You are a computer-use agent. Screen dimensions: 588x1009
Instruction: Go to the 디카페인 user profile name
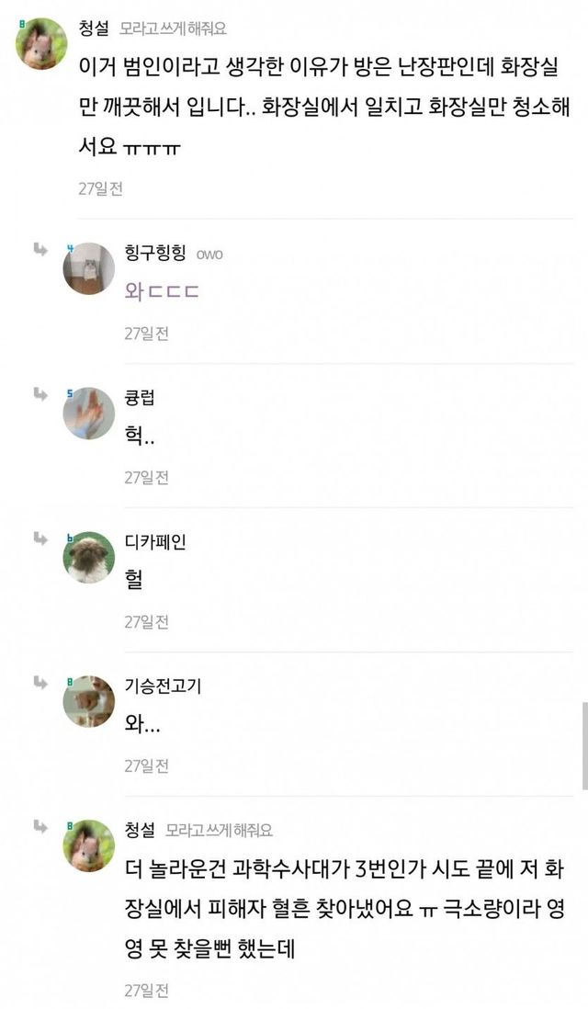pyautogui.click(x=154, y=541)
